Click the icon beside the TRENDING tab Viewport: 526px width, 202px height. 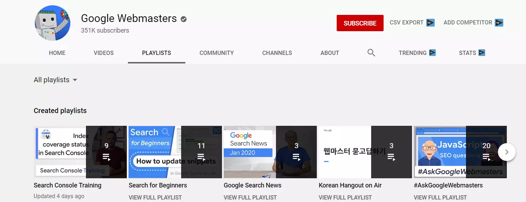click(432, 53)
